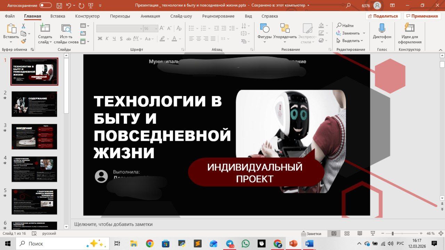445x250 pixels.
Task: Click the Format Painter brush icon
Action: tap(23, 41)
